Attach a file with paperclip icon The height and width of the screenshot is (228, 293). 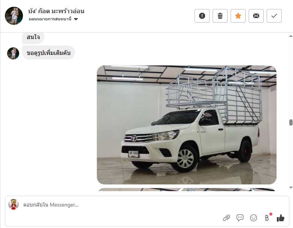227,218
